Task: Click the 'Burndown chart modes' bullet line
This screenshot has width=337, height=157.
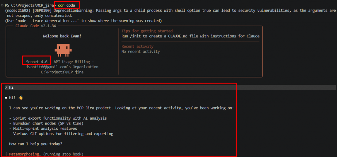Action: click(46, 123)
